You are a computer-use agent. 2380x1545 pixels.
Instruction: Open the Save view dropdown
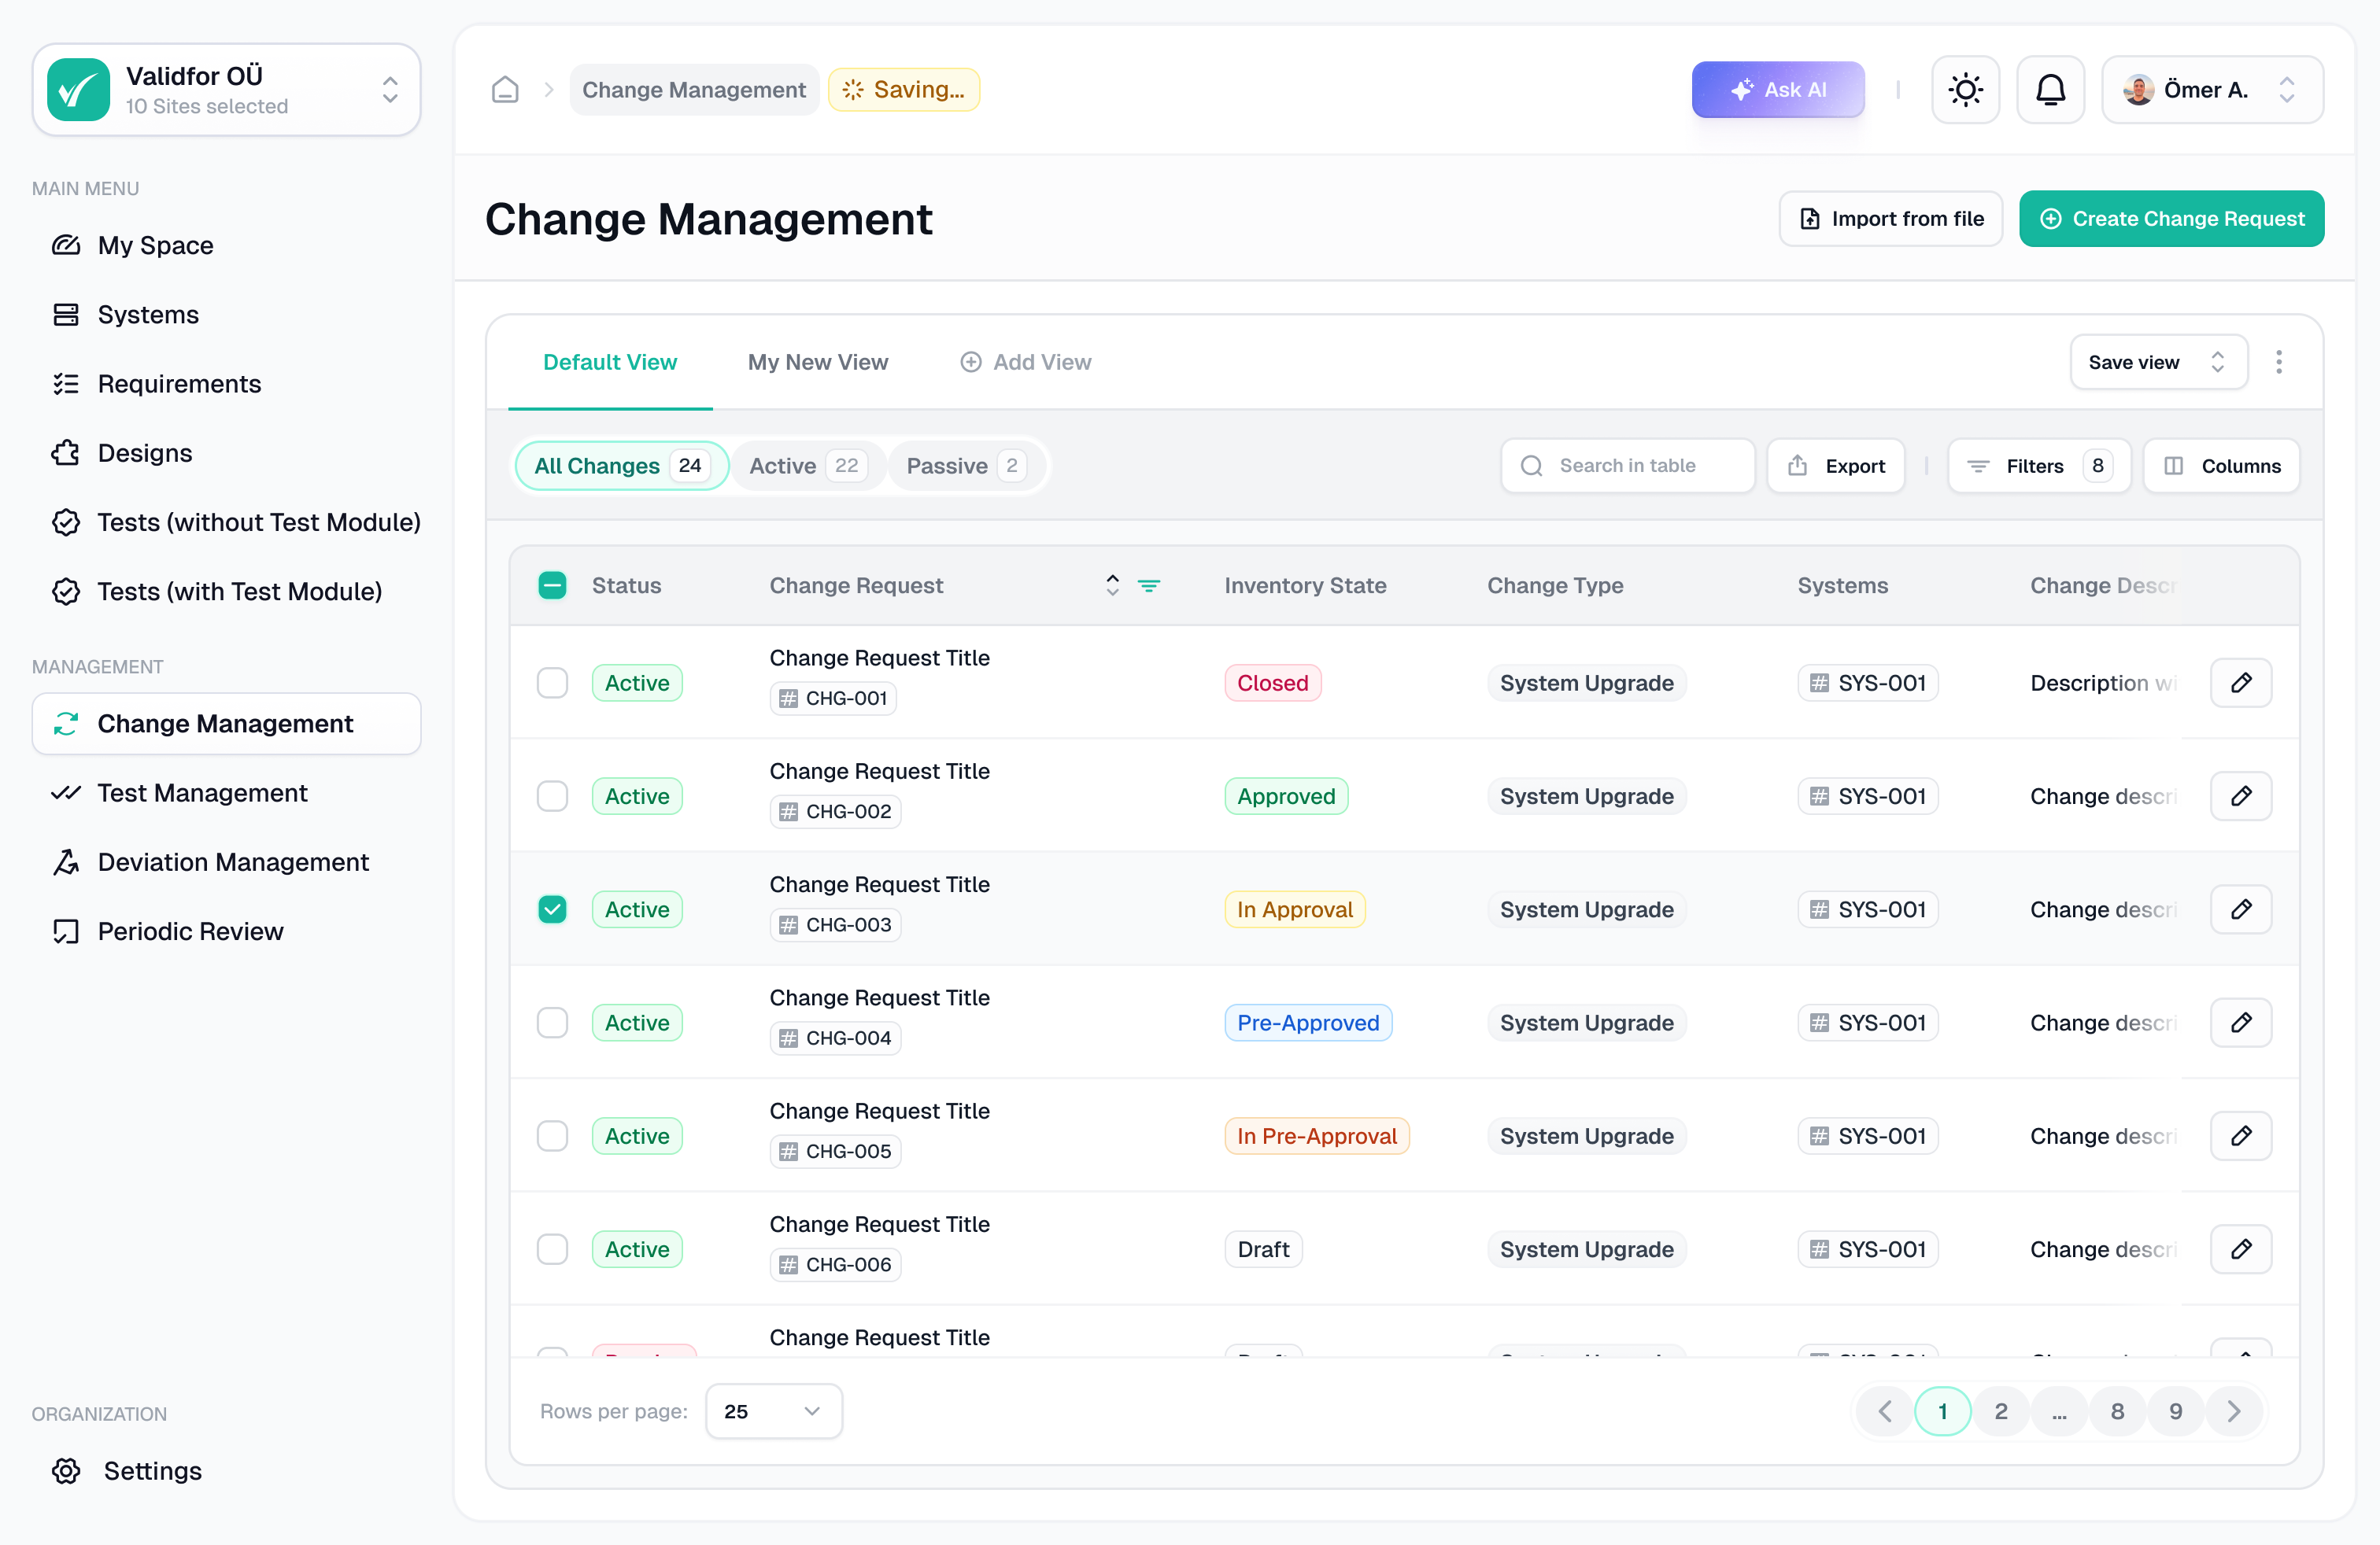2158,362
